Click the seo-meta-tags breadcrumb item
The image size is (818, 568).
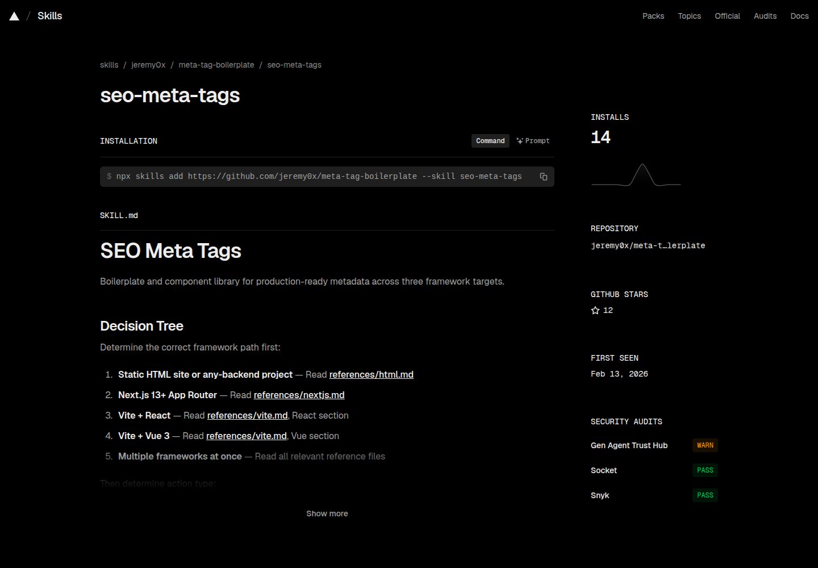pyautogui.click(x=294, y=65)
